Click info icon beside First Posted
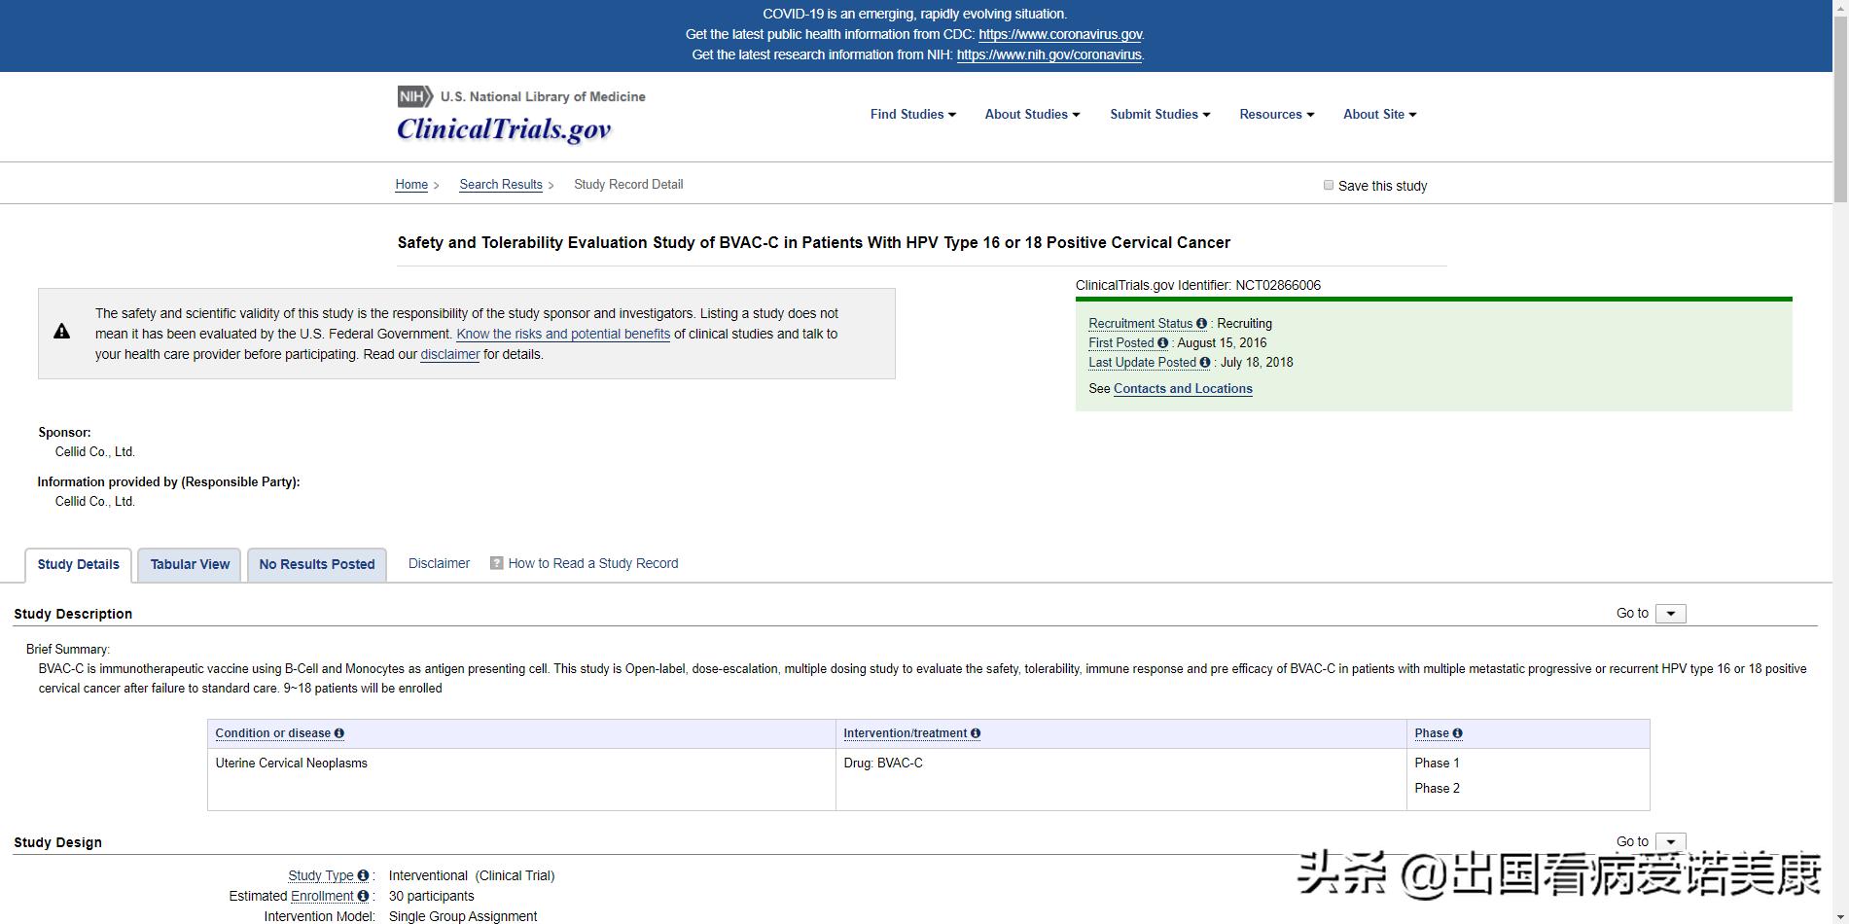 1162,343
